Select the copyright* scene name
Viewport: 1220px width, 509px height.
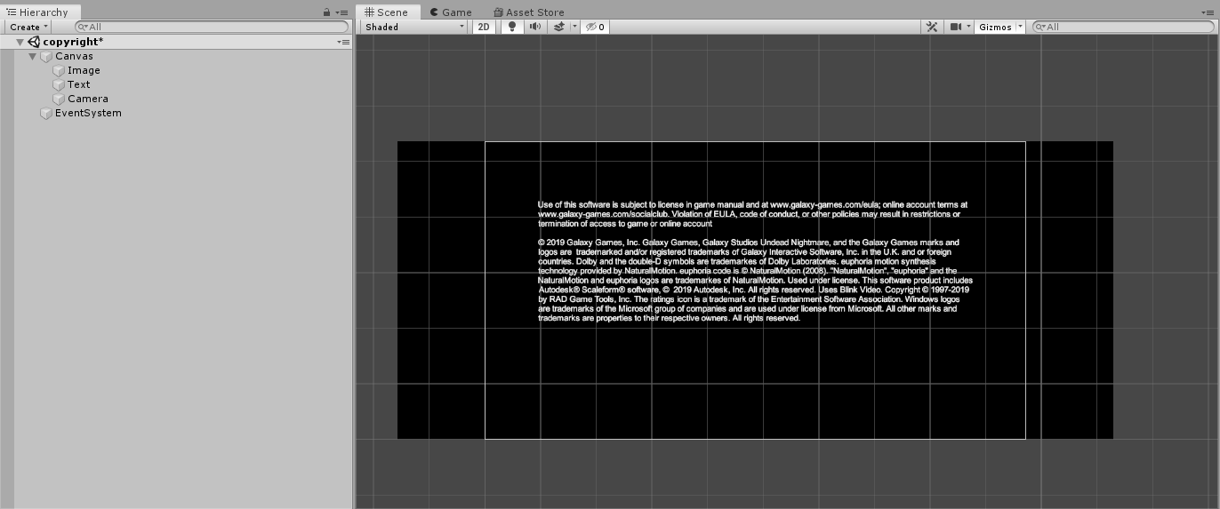[73, 42]
